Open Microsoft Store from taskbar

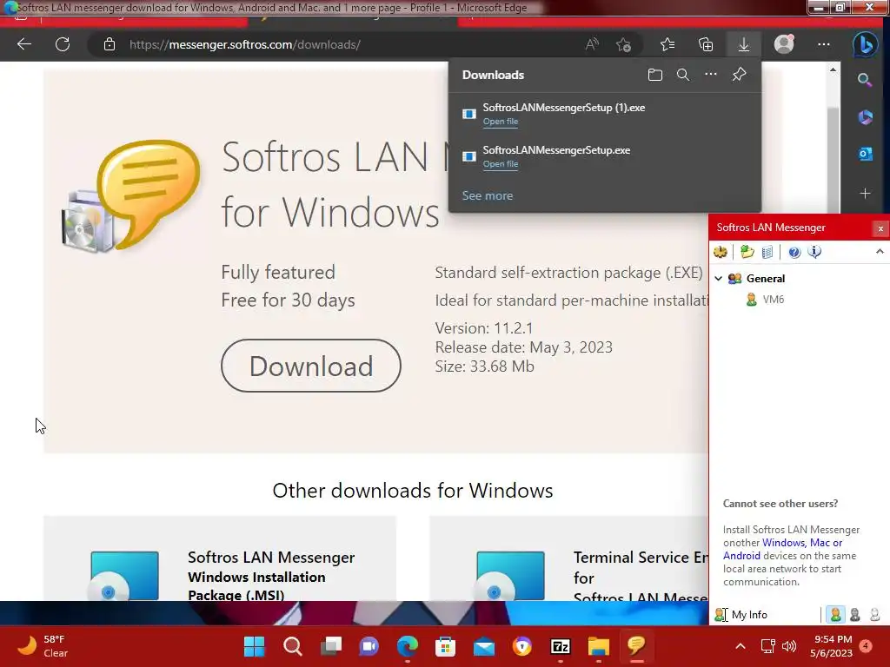point(446,646)
